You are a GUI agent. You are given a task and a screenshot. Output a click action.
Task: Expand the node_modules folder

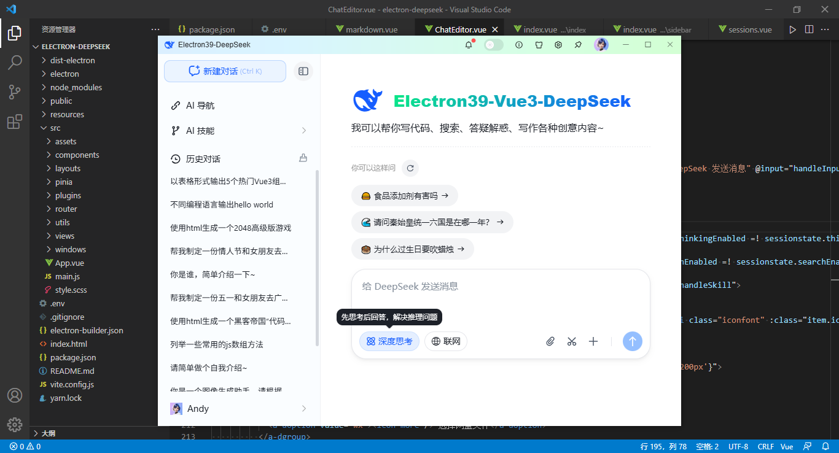pos(76,87)
